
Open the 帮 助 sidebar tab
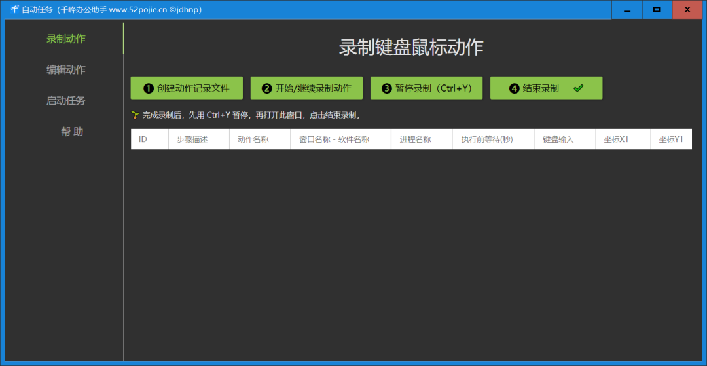pos(72,132)
